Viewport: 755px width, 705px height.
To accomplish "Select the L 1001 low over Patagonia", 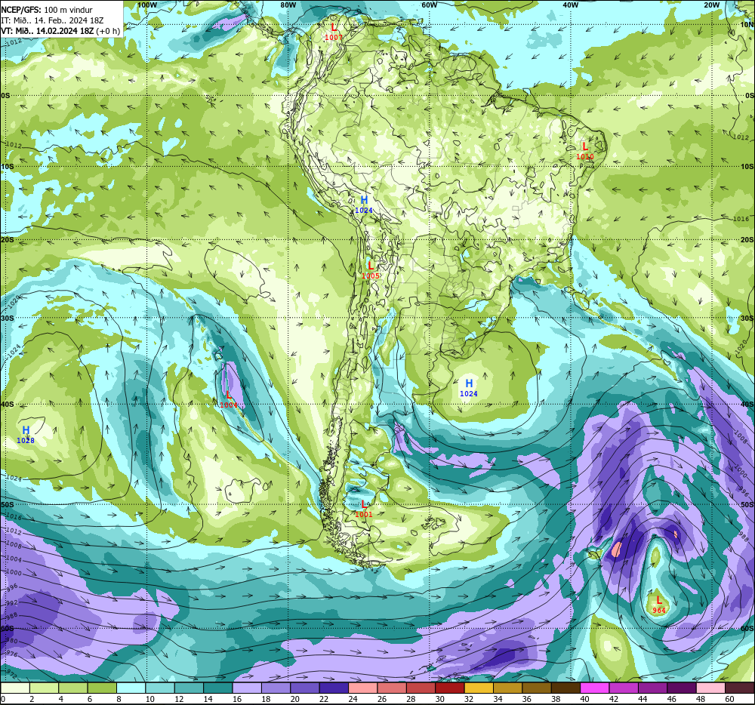I will click(364, 509).
